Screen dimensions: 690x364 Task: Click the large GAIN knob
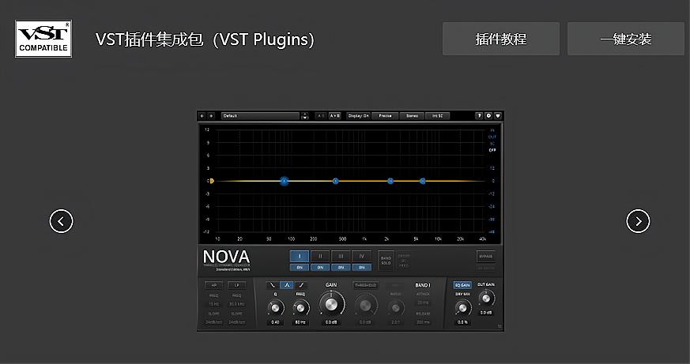[x=332, y=302]
